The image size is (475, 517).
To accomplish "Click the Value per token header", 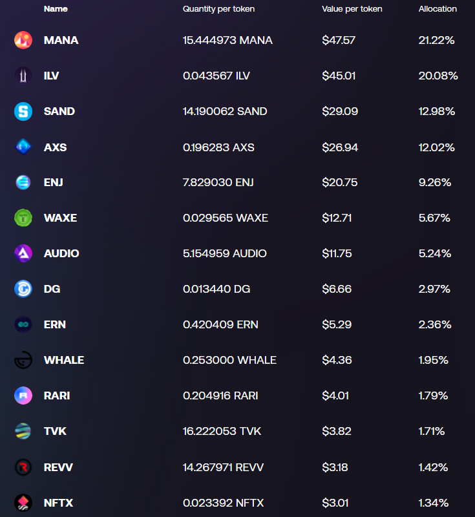I will [x=352, y=9].
